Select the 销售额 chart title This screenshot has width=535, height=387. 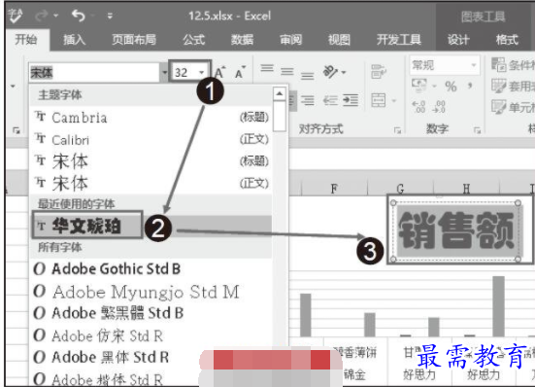click(456, 230)
